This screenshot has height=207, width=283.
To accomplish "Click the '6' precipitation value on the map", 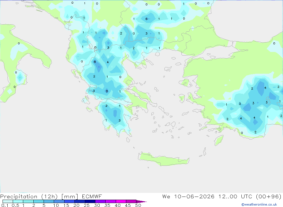I will click(146, 19).
